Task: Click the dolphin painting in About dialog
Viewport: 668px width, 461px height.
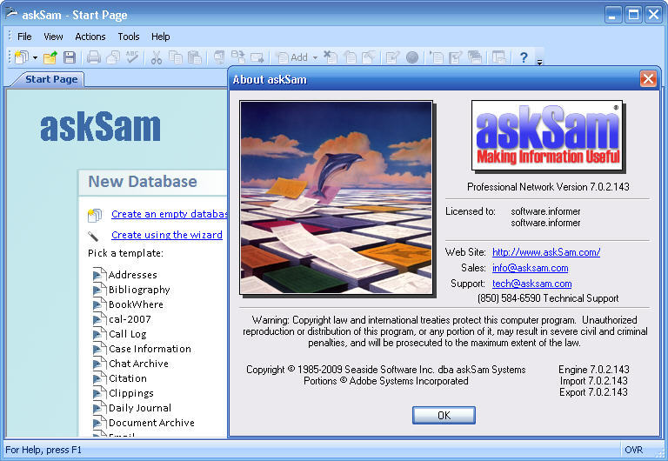Action: 336,197
